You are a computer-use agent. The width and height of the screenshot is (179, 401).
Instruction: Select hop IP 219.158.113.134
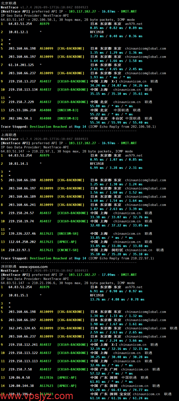click(23, 90)
